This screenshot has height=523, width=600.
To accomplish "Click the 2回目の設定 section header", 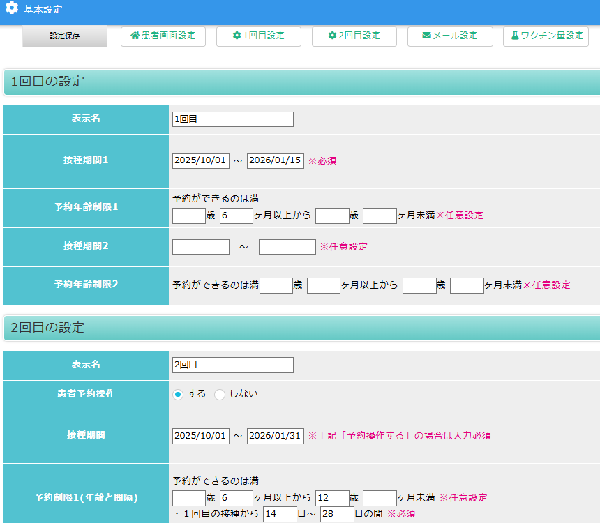I will coord(302,328).
